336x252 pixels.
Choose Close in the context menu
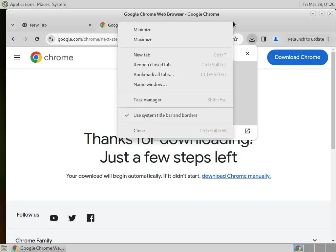pyautogui.click(x=175, y=131)
